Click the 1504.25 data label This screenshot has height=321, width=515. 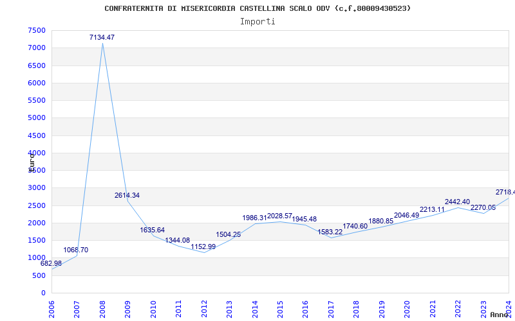[229, 234]
